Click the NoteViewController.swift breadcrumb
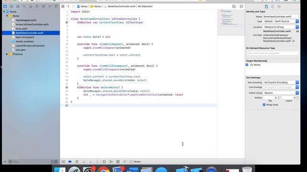 point(119,6)
